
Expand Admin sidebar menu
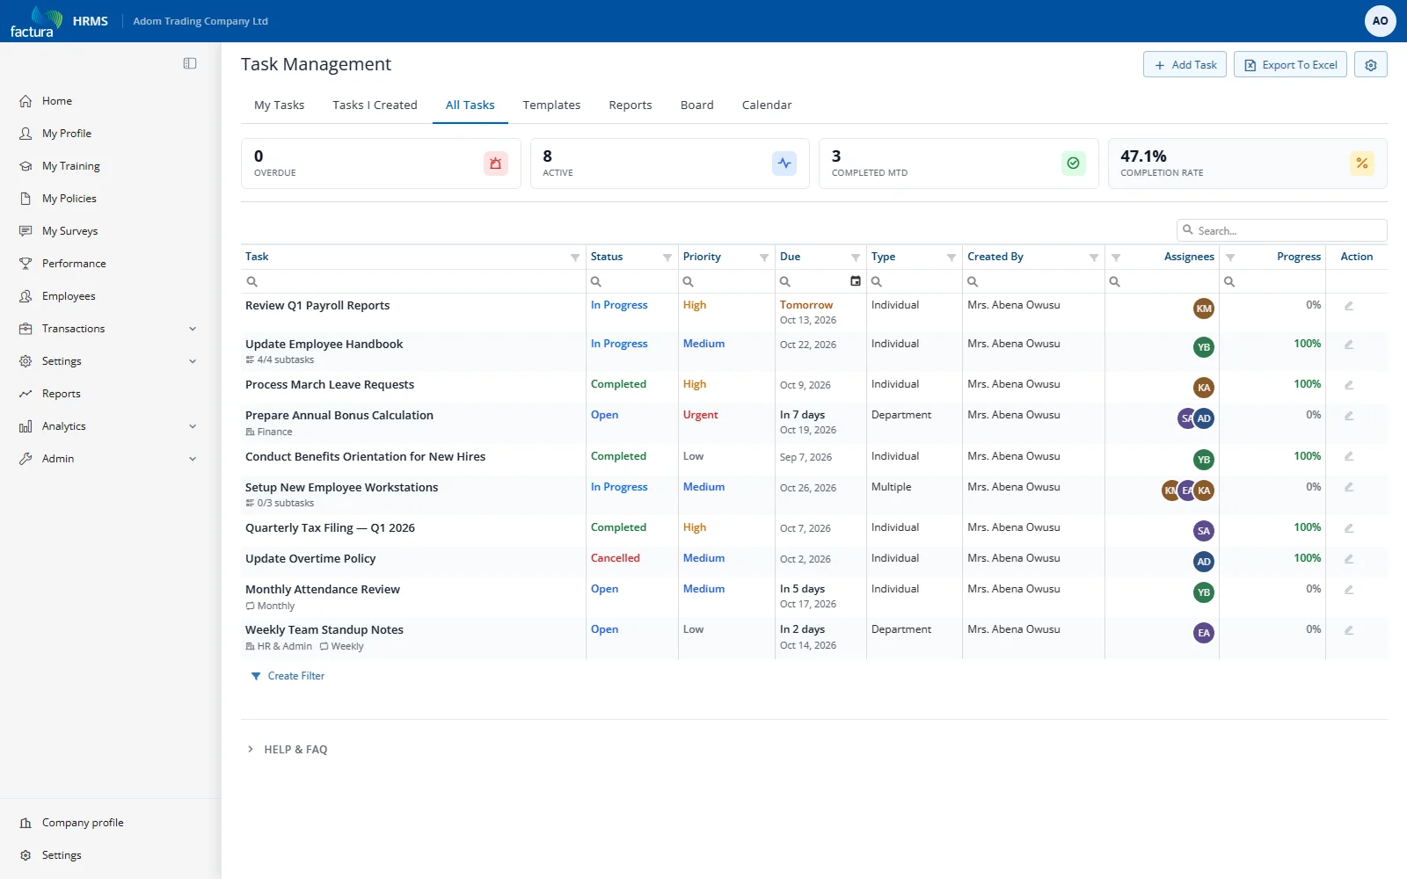pos(193,459)
